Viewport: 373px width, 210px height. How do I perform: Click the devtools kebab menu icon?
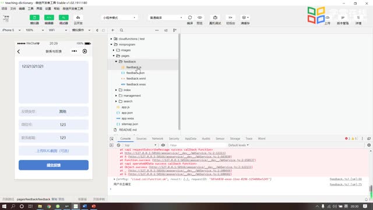tap(363, 139)
